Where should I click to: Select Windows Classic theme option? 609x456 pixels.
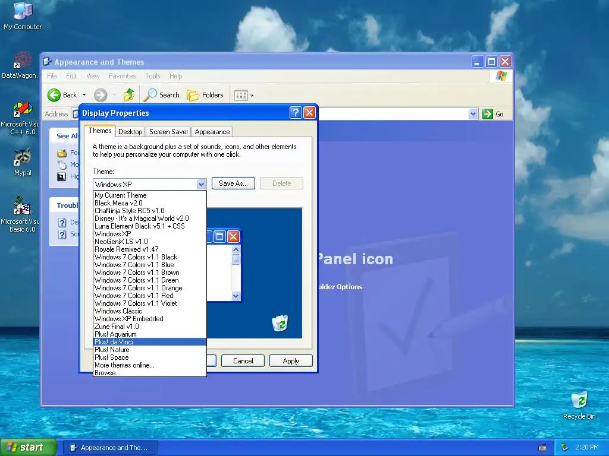click(150, 311)
